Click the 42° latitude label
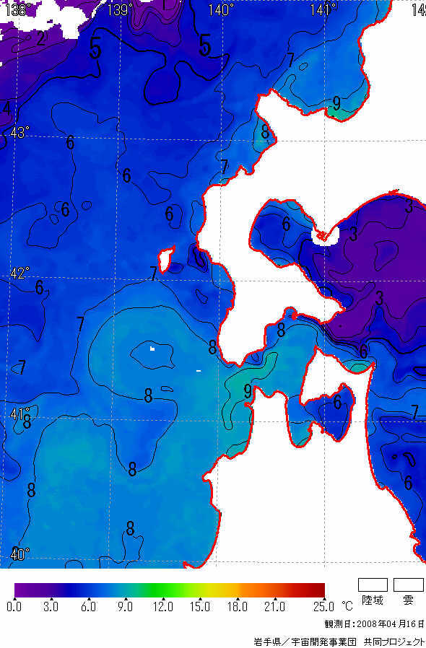The height and width of the screenshot is (648, 426). click(x=19, y=273)
